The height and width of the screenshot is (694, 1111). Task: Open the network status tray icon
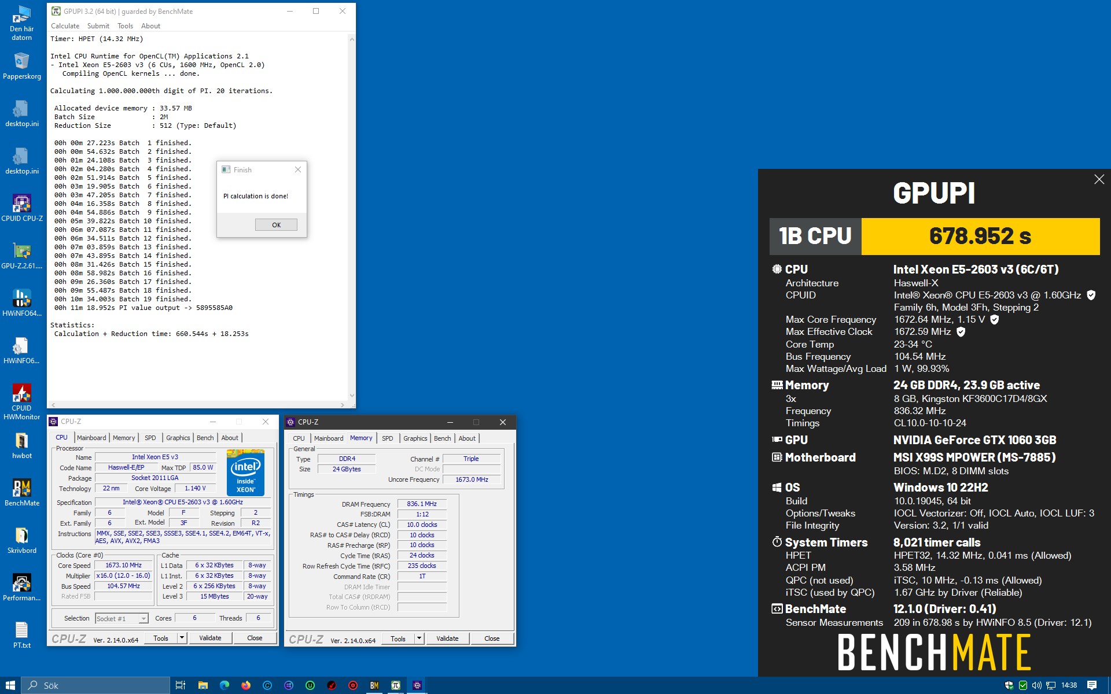tap(1051, 685)
